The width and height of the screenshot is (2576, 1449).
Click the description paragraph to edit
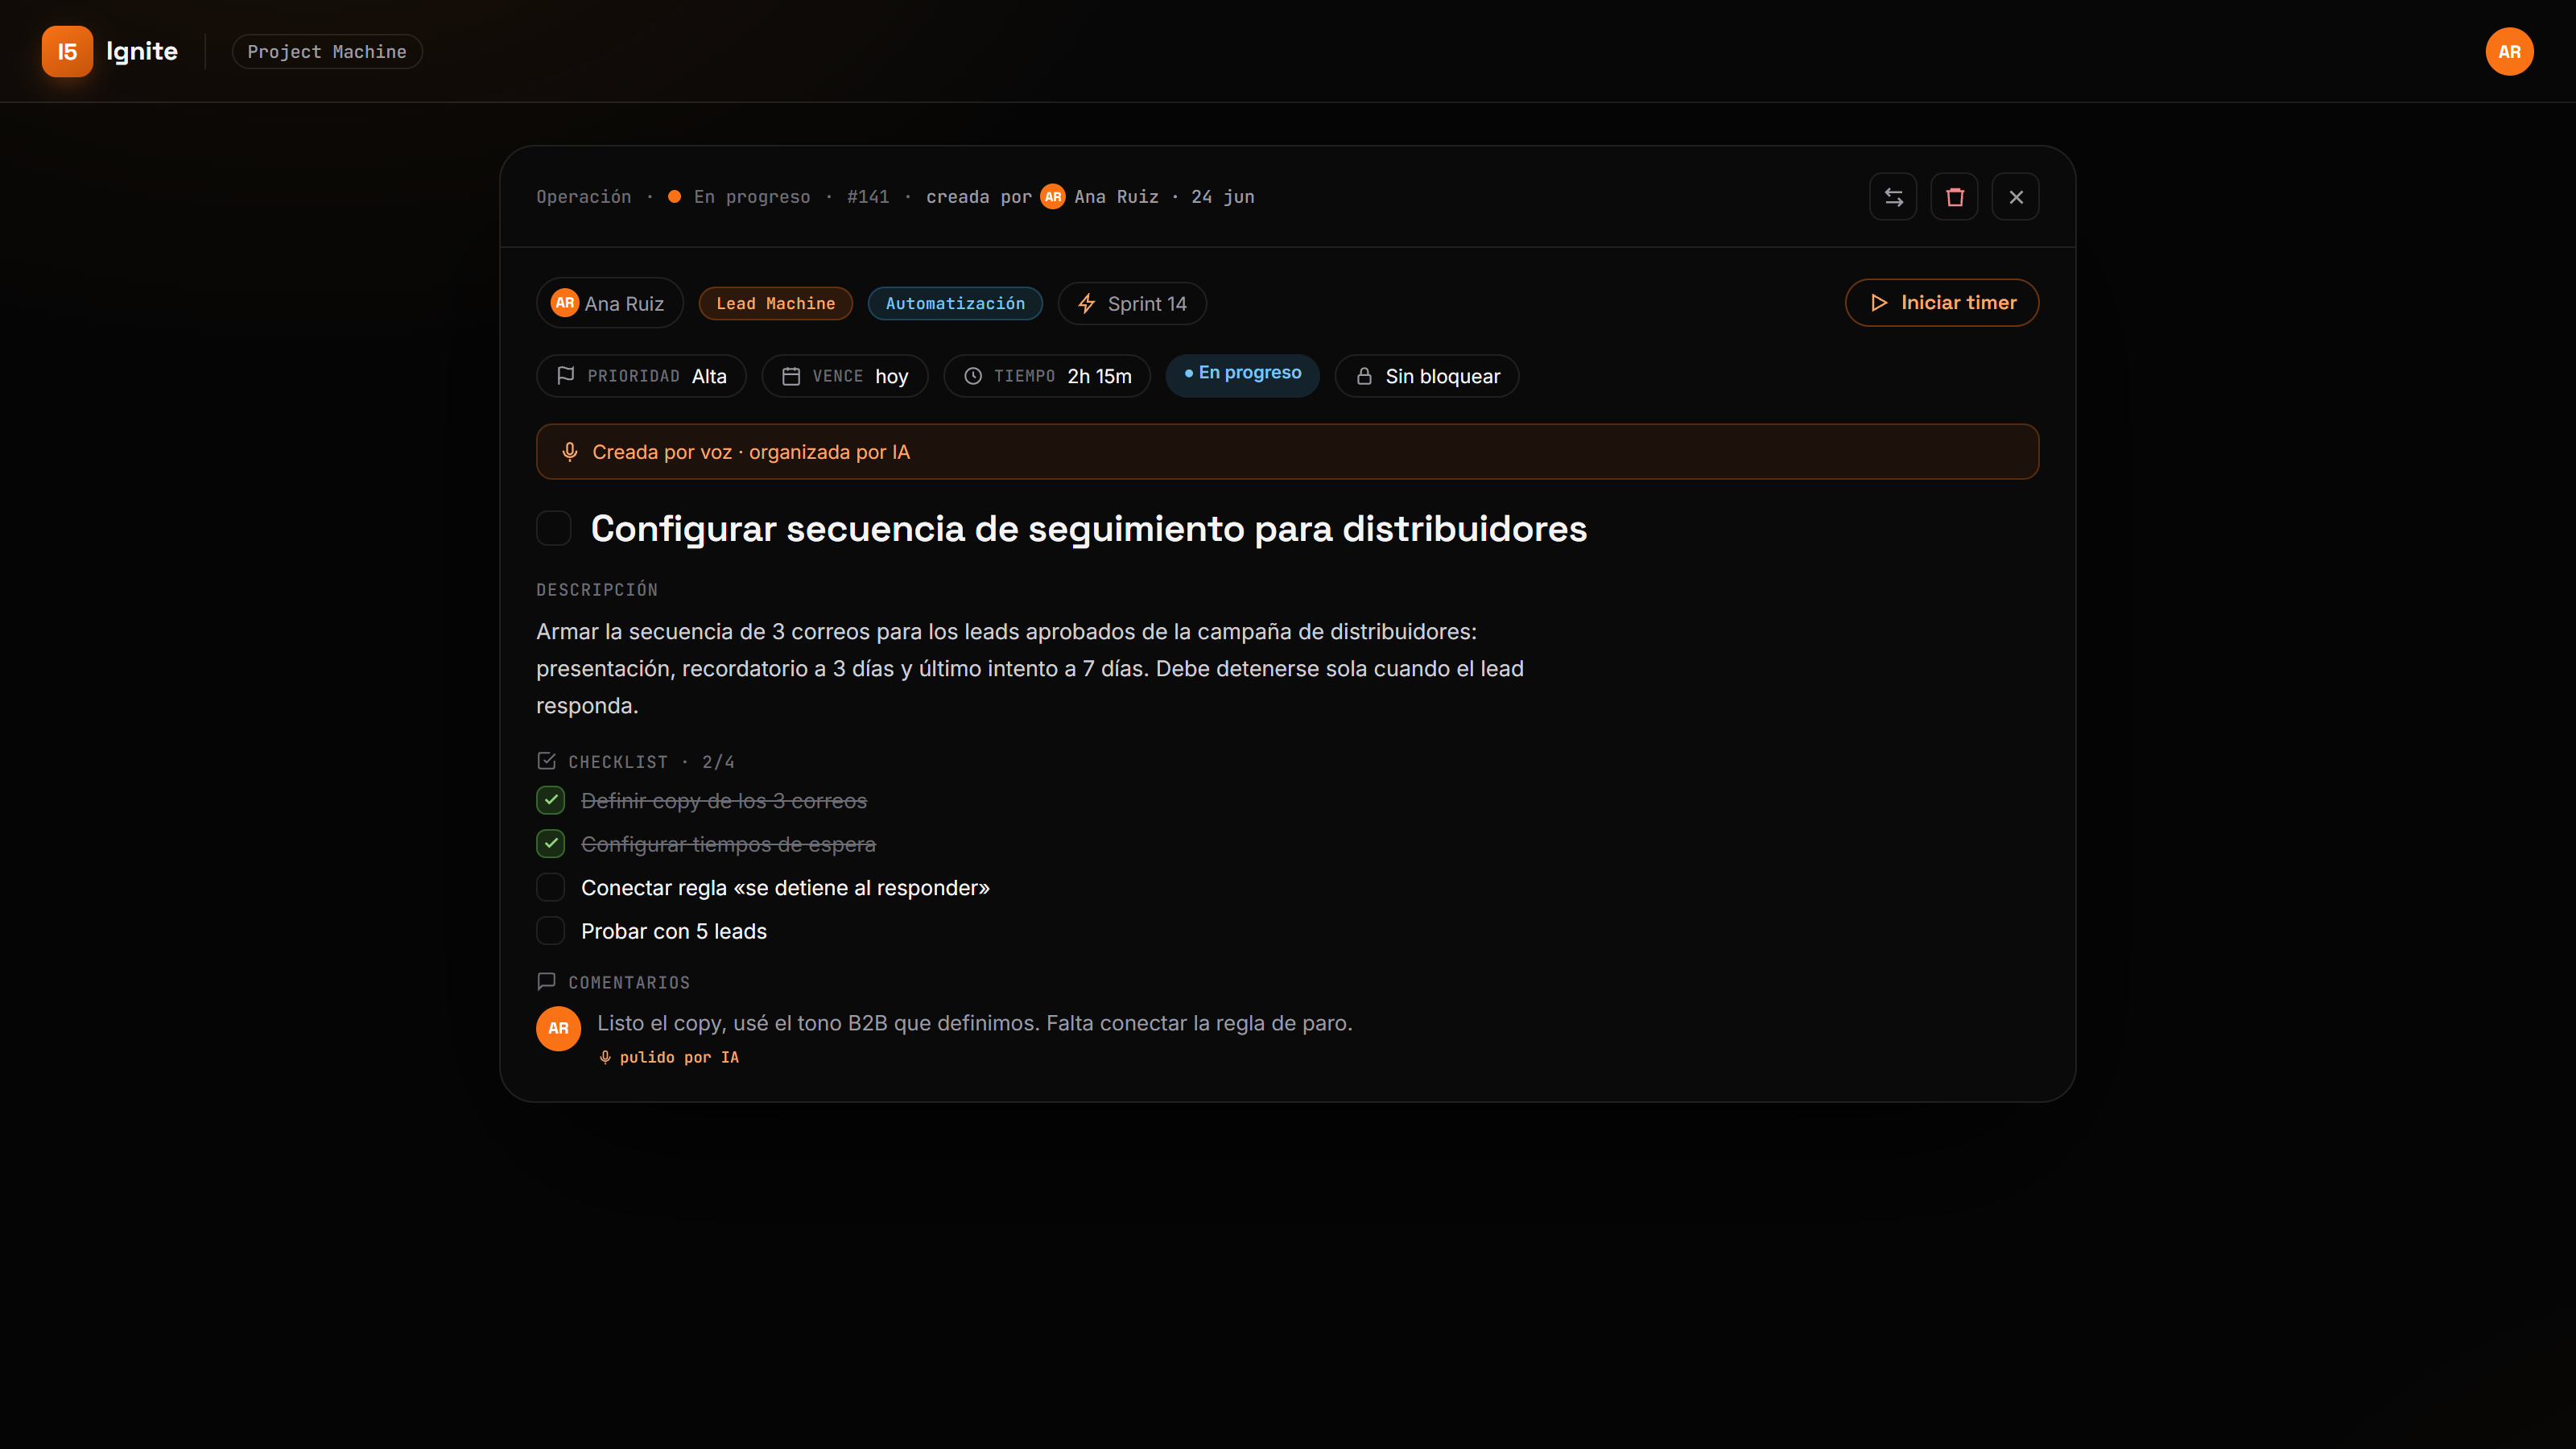[1030, 668]
